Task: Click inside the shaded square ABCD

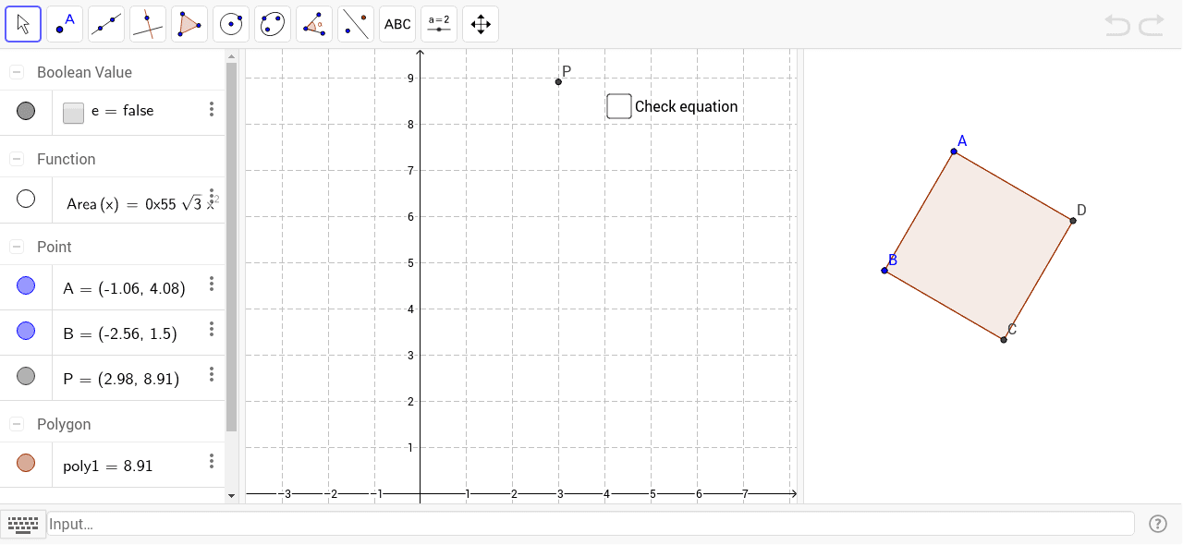Action: (x=979, y=246)
